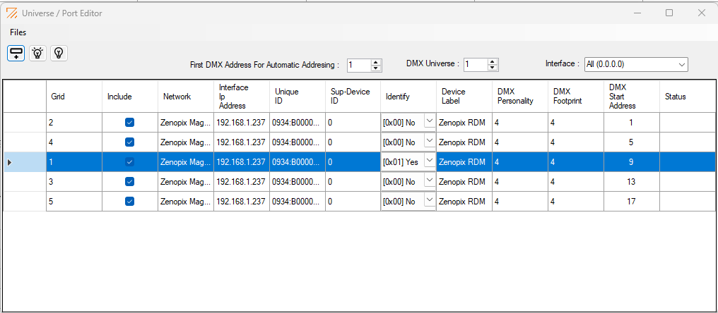This screenshot has height=313, width=718.
Task: Uncheck Include for Grid 4 row
Action: pos(129,142)
